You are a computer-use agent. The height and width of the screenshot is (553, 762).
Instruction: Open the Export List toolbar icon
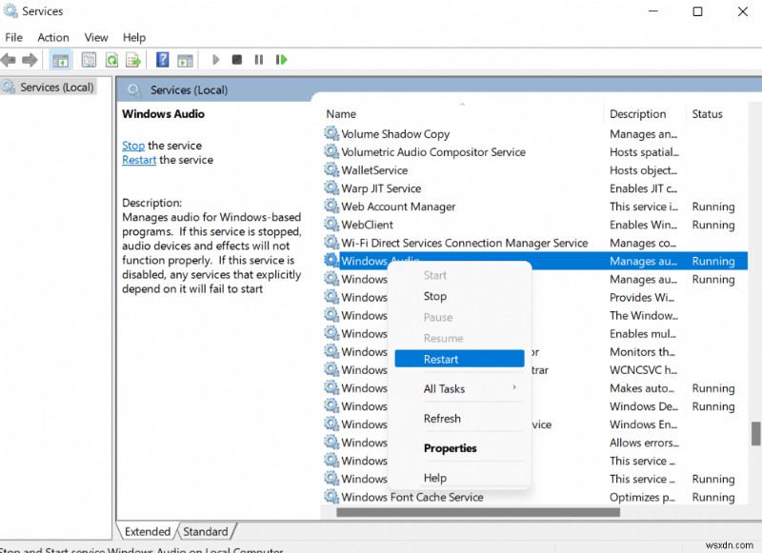(133, 59)
